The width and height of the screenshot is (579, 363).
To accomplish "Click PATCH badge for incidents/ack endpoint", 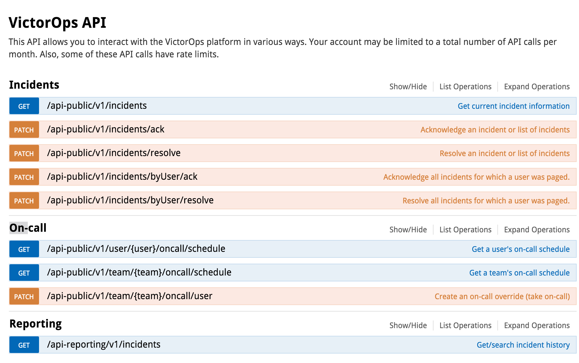I will point(24,130).
